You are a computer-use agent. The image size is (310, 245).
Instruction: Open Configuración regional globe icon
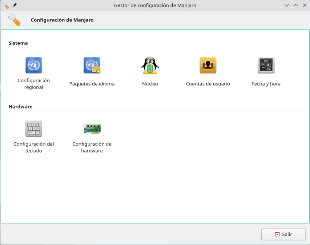point(33,65)
